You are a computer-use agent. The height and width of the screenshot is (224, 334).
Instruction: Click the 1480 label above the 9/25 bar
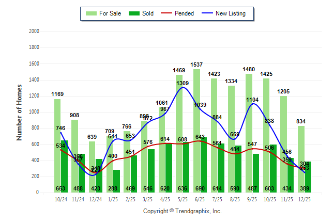pyautogui.click(x=249, y=69)
